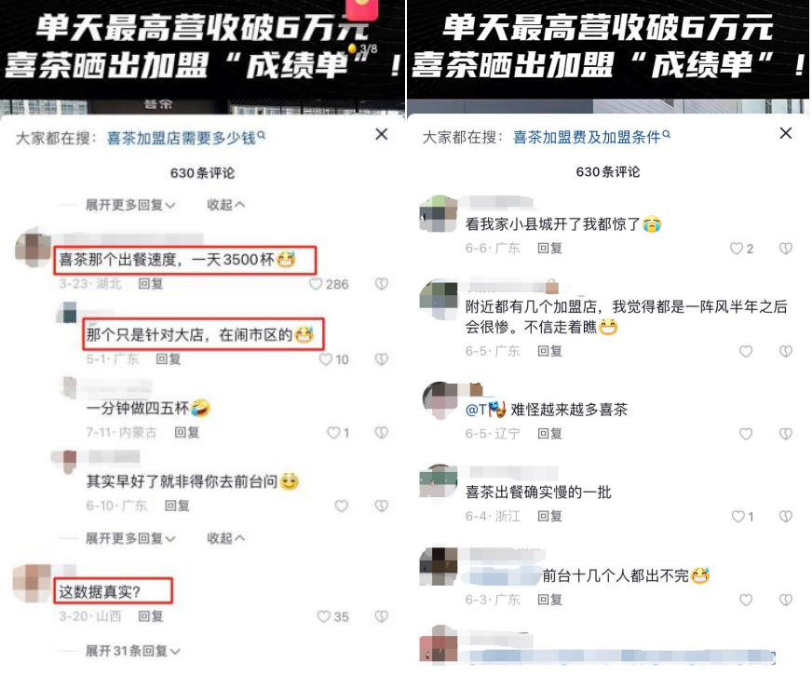Dislike the 喜茶那个出餐速度 comment

(x=382, y=284)
